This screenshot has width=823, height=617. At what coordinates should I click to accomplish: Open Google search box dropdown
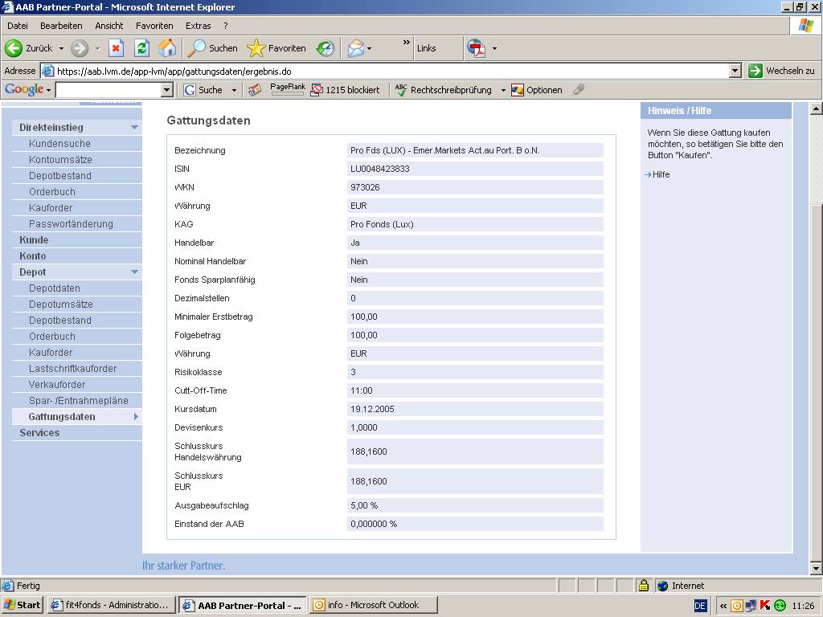pyautogui.click(x=167, y=90)
